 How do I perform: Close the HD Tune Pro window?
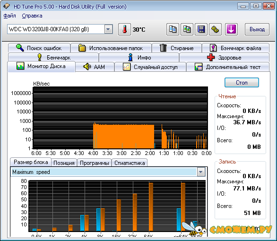[268, 6]
